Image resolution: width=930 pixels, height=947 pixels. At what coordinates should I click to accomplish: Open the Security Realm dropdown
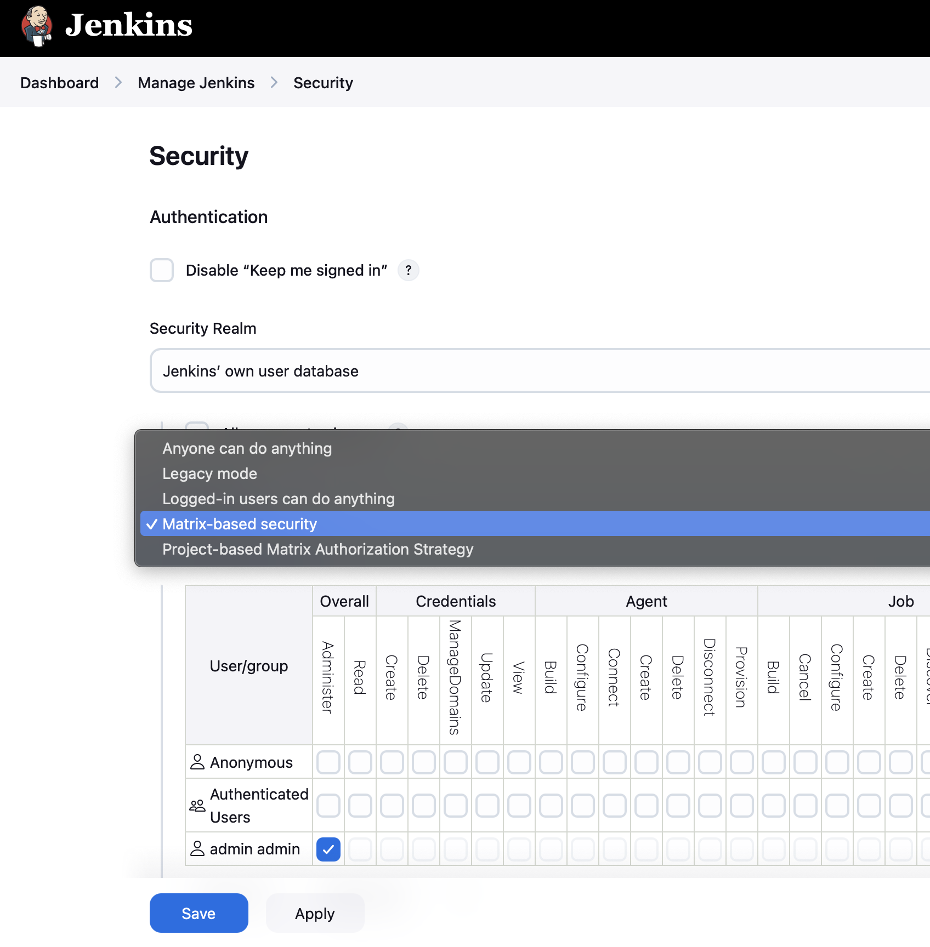pyautogui.click(x=540, y=371)
